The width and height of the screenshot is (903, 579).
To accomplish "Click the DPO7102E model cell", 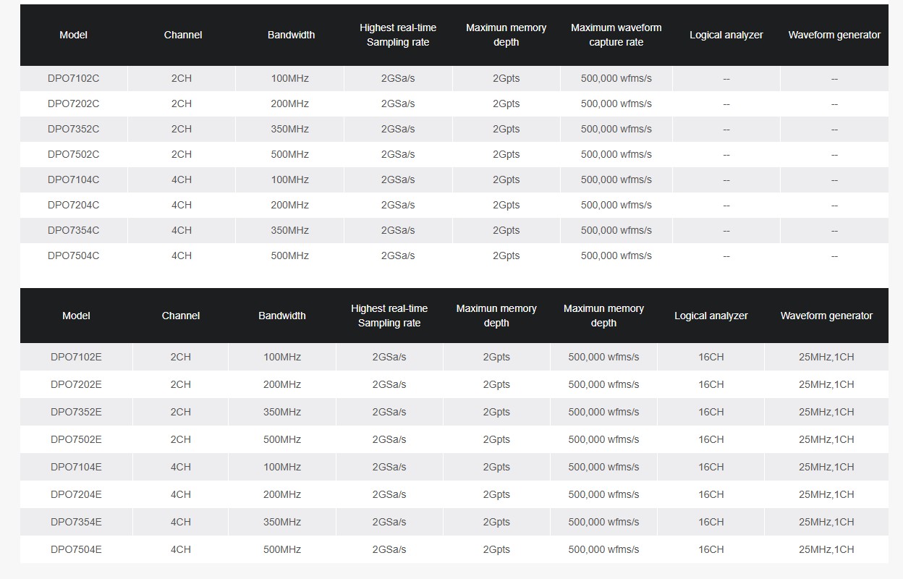I will [76, 357].
